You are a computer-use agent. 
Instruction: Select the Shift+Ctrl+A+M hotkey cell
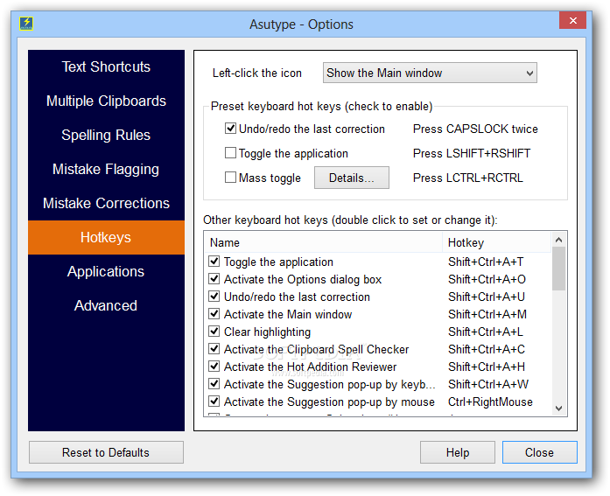[x=487, y=314]
